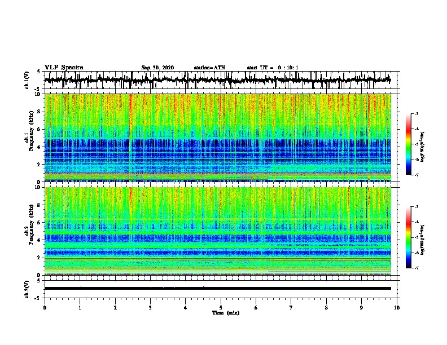Click the "-3" tick on ch.1 color bar
The image size is (447, 345).
(x=416, y=113)
